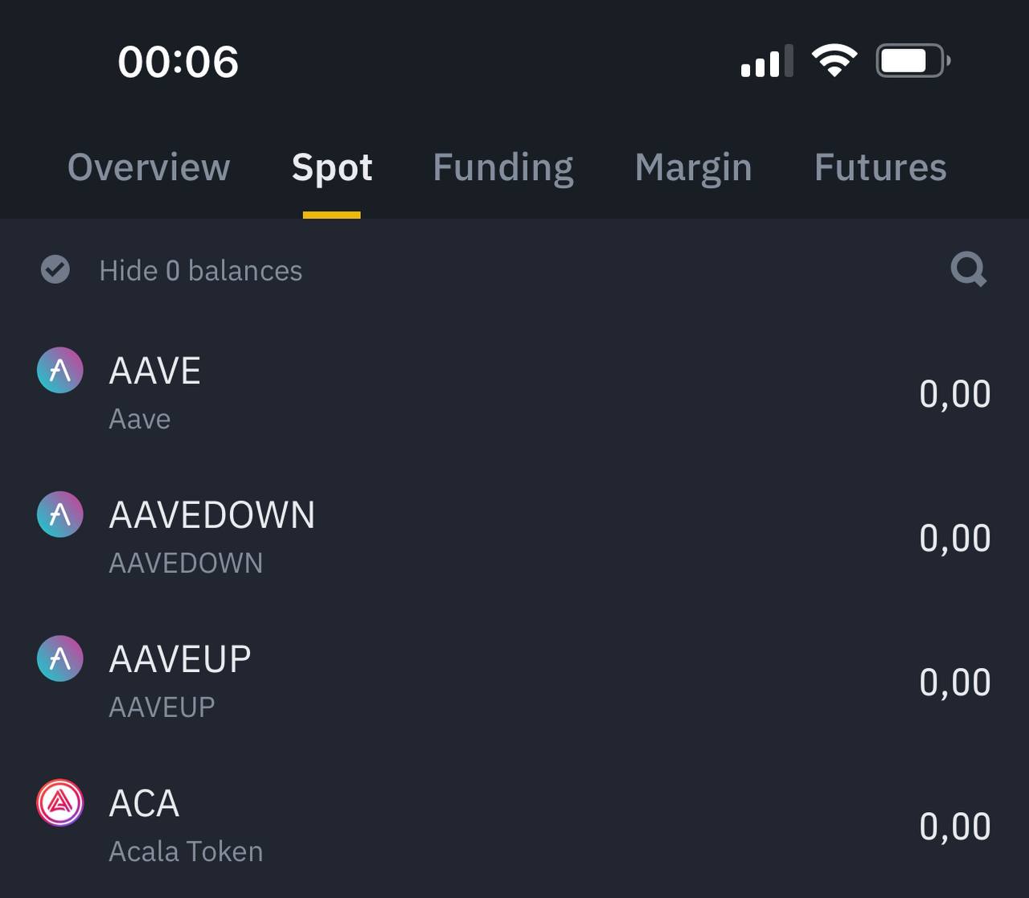Tap the AAVEDOWN asset name
Screen dimensions: 1029x898
pos(212,515)
